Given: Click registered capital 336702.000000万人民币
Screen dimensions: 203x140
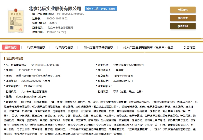Looking at the screenshot, I should pos(36,81).
